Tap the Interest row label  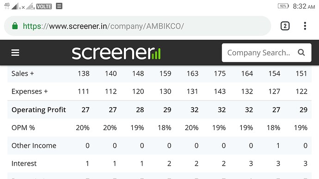[24, 163]
